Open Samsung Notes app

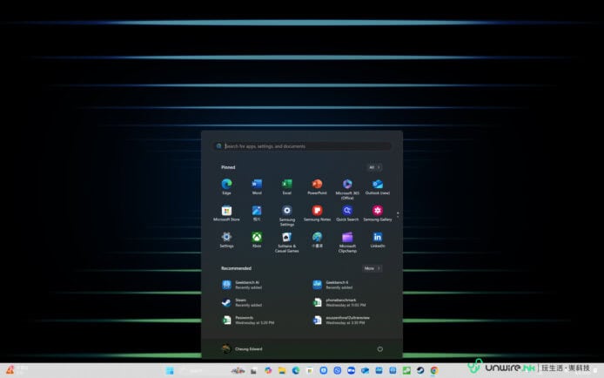coord(317,211)
